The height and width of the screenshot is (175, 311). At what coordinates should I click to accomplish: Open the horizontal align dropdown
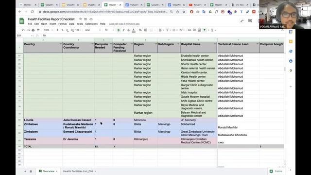(x=161, y=30)
